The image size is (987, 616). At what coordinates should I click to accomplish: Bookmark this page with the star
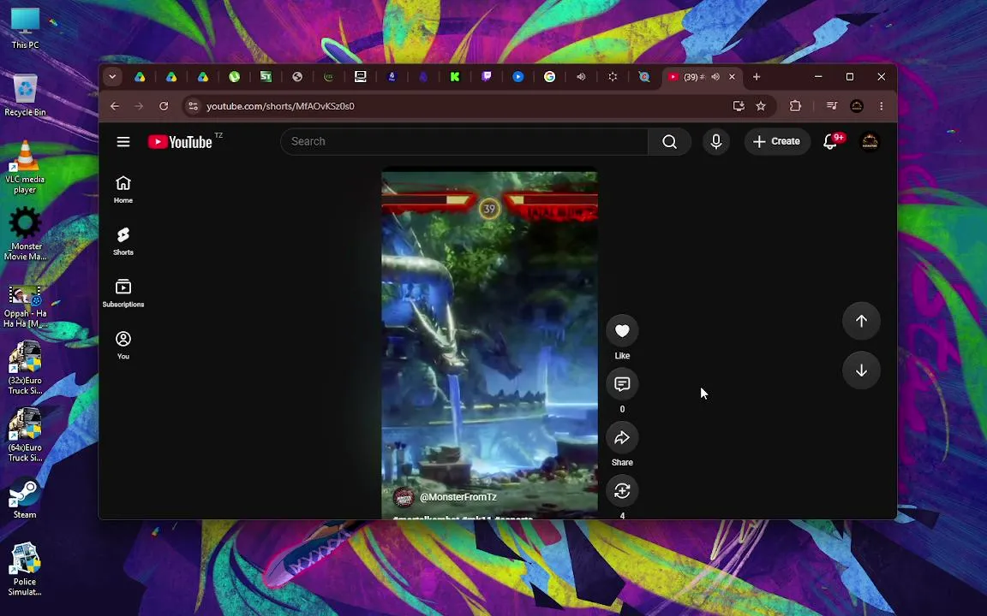(761, 106)
